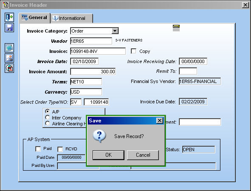Open the Invoice Category dropdown arrow
This screenshot has width=251, height=191.
click(x=115, y=31)
